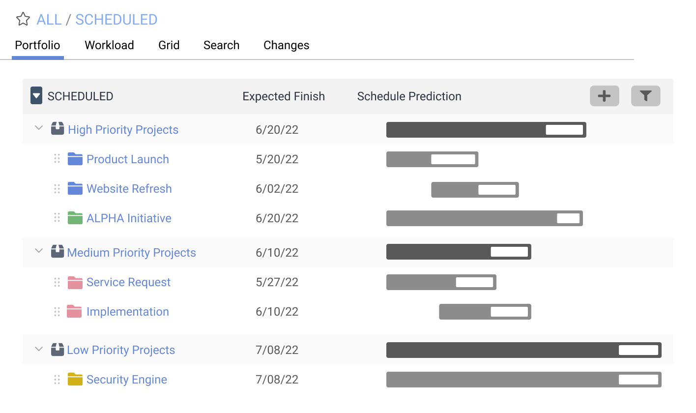696x413 pixels.
Task: Click the package icon beside Low Priority Projects
Action: [x=57, y=350]
